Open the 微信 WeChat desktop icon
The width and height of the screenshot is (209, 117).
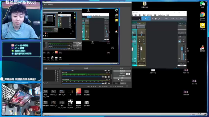coord(203,5)
